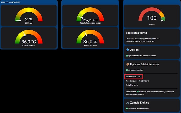This screenshot has width=181, height=113.
Task: Click the Updates & Maintenance package icon
Action: (127, 64)
